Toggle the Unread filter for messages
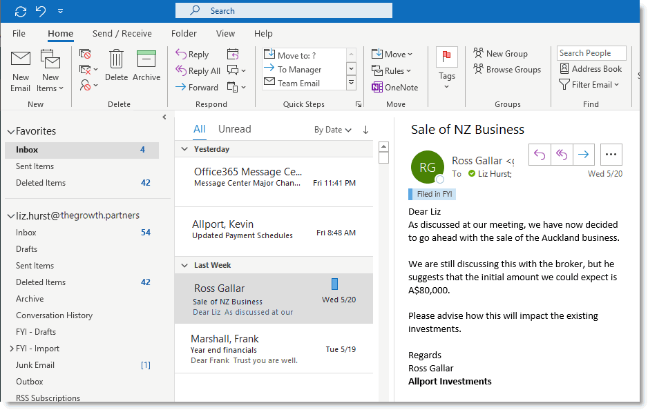 pyautogui.click(x=234, y=129)
